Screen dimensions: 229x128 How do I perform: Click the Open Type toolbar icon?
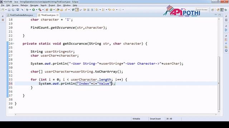coord(58,10)
